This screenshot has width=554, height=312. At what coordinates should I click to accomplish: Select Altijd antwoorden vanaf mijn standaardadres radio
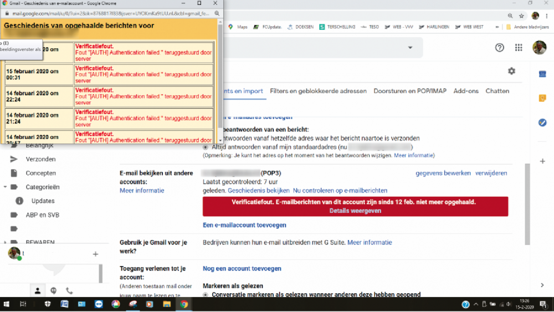(206, 147)
